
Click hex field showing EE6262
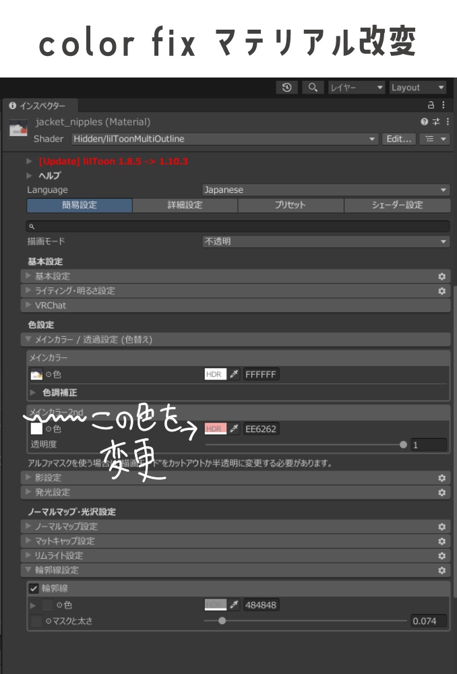261,429
